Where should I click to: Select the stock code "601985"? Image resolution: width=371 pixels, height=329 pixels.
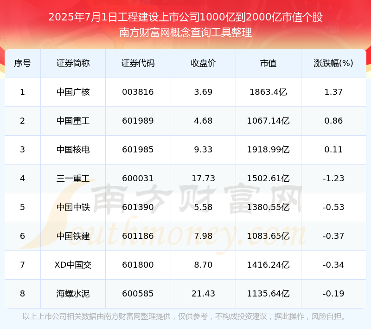point(138,150)
